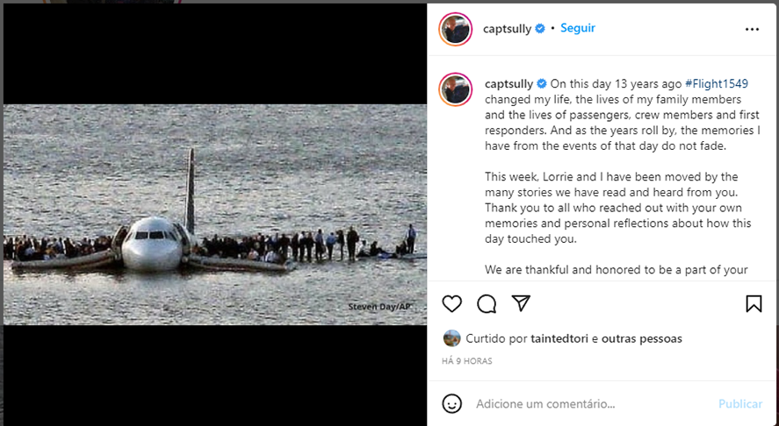779x426 pixels.
Task: Follow captsully via Seguir button
Action: (x=578, y=28)
